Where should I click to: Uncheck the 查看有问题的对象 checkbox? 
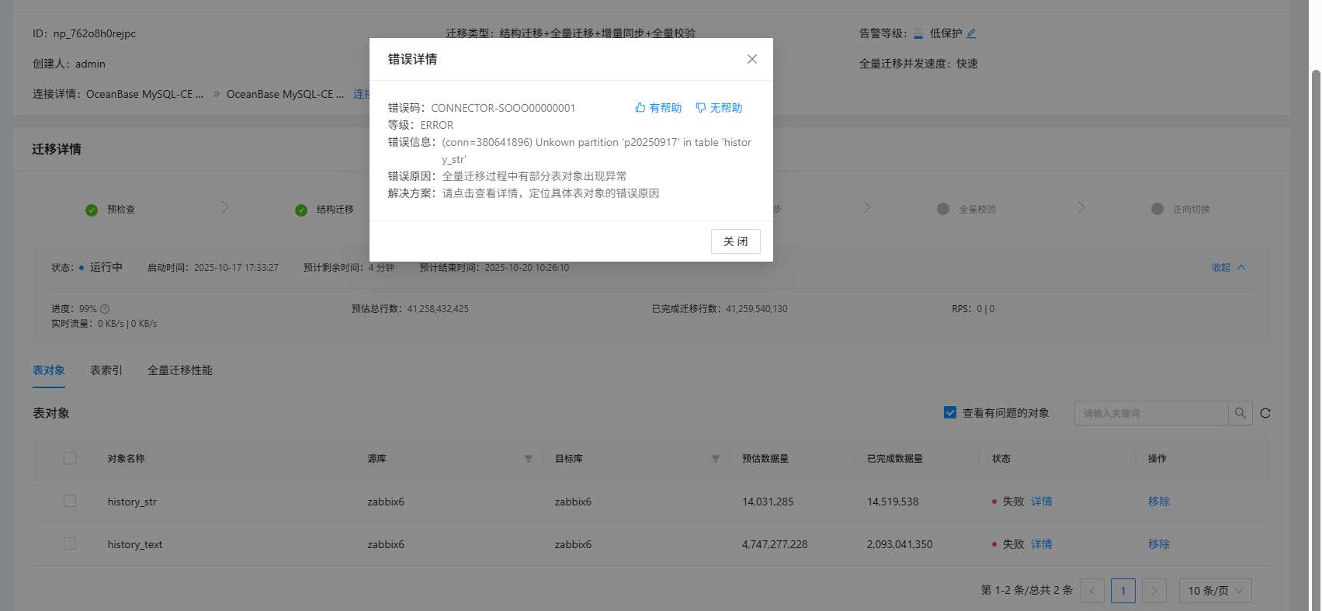(x=950, y=413)
